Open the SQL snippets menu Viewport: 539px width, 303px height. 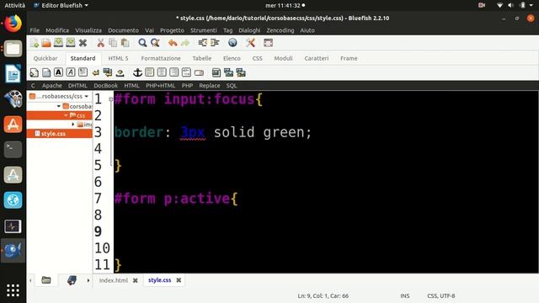(x=232, y=86)
